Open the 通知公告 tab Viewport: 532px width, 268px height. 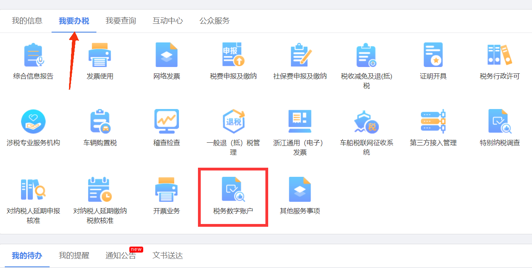[x=121, y=255]
